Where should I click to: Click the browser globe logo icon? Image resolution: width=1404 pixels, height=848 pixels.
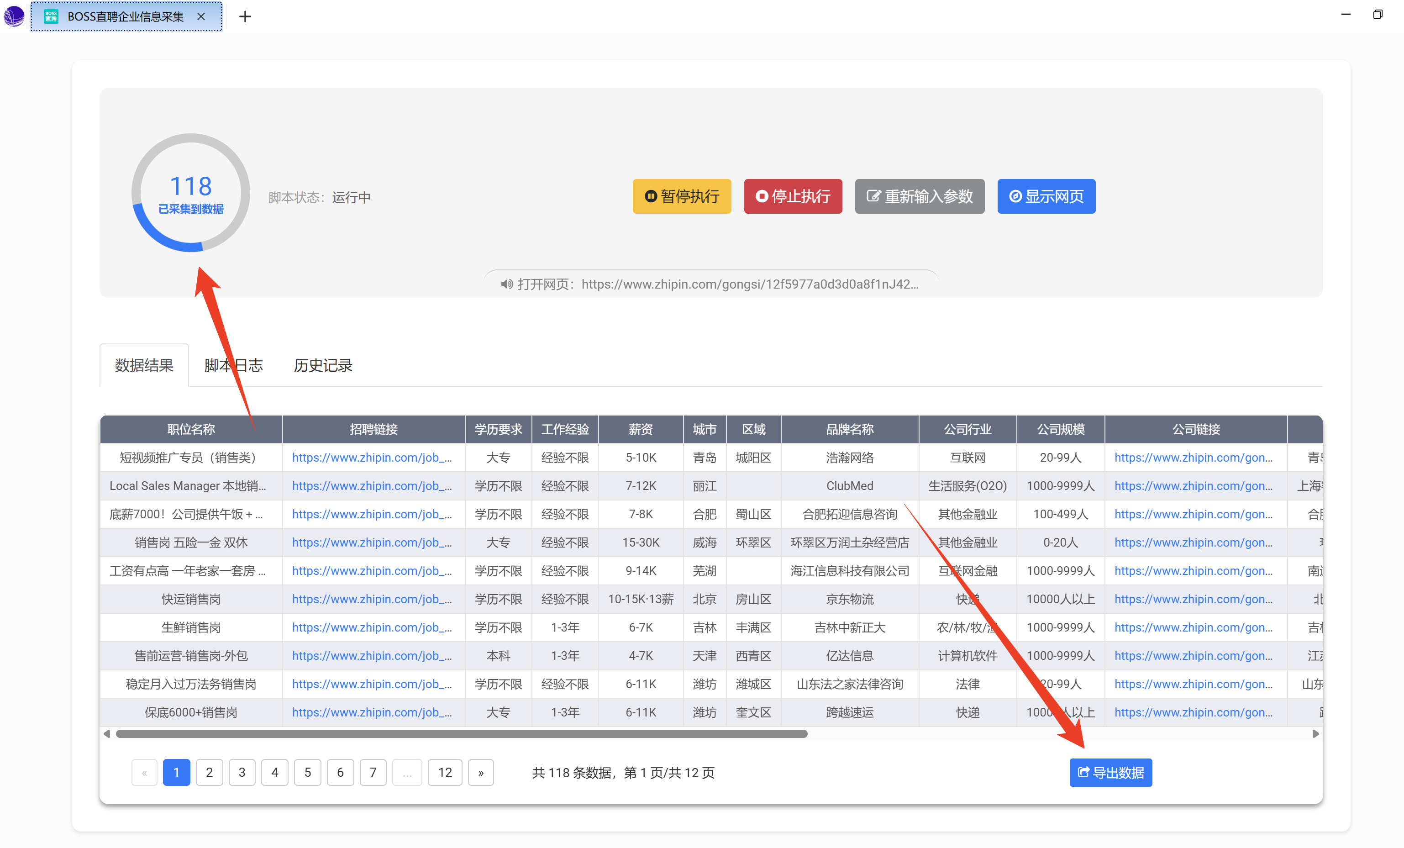(14, 16)
